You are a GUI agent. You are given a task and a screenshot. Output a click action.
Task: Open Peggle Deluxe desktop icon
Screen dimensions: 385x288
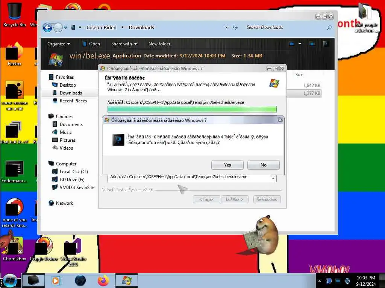[44, 248]
